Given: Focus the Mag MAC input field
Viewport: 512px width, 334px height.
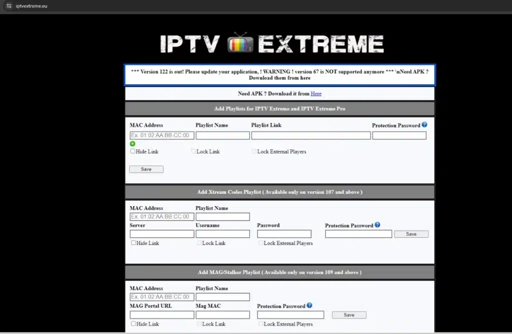Looking at the screenshot, I should 222,315.
